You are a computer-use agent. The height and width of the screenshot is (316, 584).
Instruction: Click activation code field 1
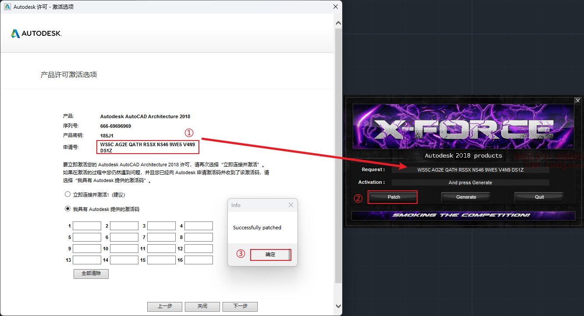point(87,226)
